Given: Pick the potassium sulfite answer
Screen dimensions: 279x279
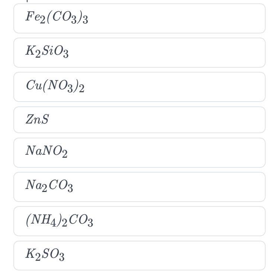Looking at the screenshot, I should (139, 255).
